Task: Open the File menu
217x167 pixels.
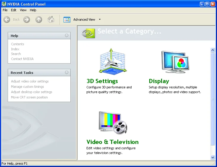Action: point(5,10)
